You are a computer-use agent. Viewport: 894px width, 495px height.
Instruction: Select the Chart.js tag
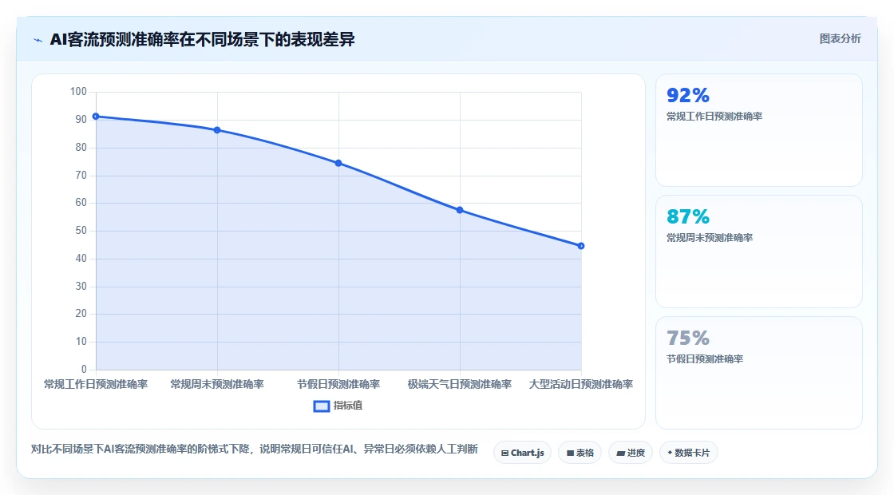(x=522, y=453)
